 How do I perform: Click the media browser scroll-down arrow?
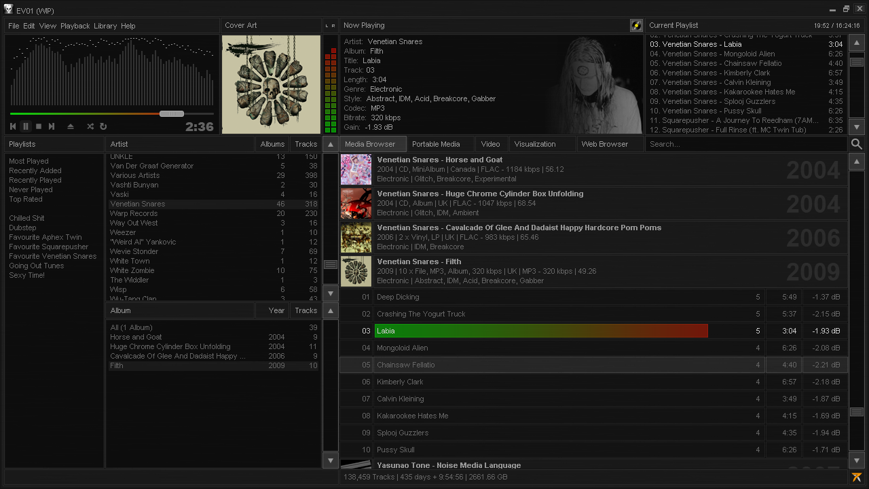pos(857,460)
